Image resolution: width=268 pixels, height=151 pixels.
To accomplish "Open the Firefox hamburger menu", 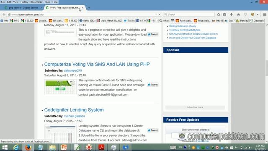I will click(x=264, y=14).
